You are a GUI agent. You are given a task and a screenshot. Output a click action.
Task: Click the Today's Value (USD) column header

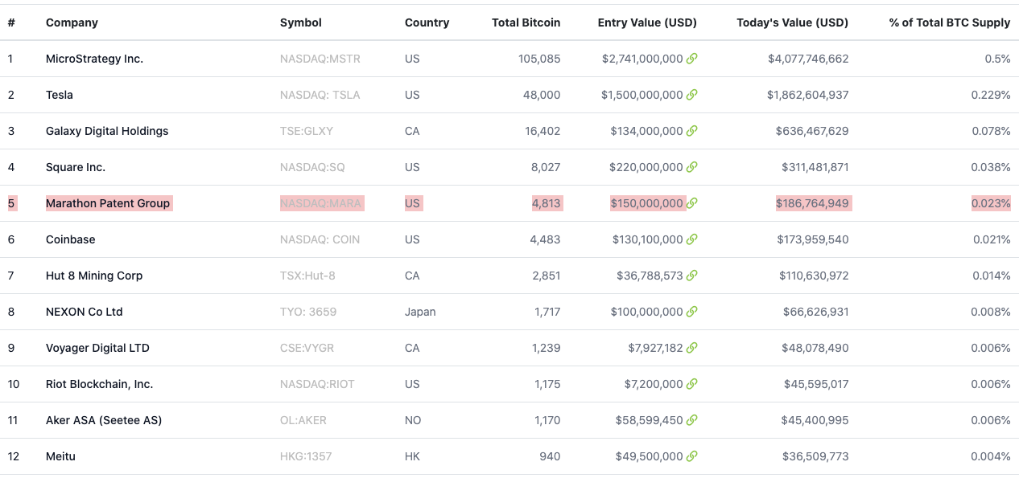tap(792, 22)
